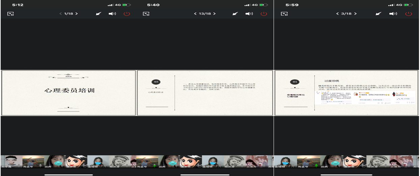Turn off the speaker on the 5:59 screen
420x176 pixels.
coord(393,14)
